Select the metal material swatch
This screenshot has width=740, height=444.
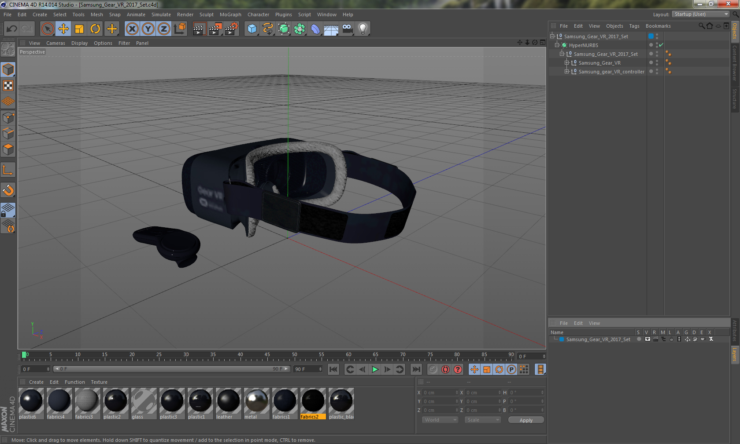pyautogui.click(x=256, y=404)
